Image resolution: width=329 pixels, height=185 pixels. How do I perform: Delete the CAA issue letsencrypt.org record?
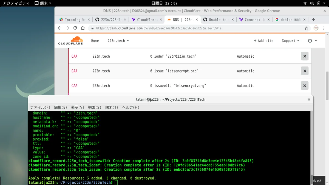(x=305, y=71)
